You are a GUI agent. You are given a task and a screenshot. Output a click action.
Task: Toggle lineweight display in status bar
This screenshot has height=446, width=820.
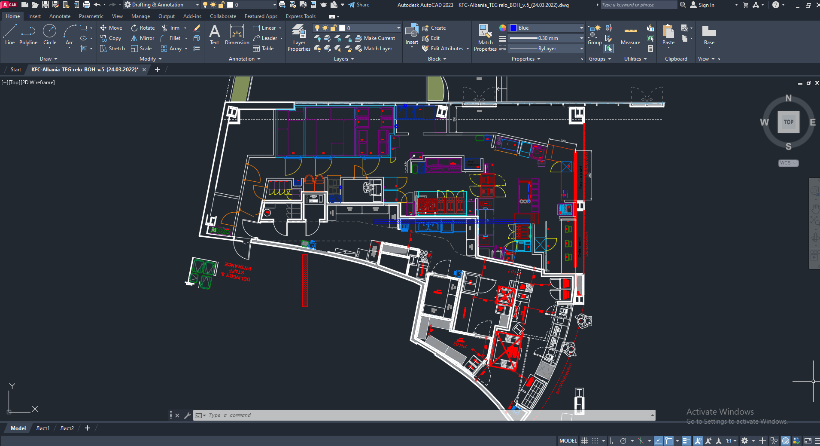(686, 441)
